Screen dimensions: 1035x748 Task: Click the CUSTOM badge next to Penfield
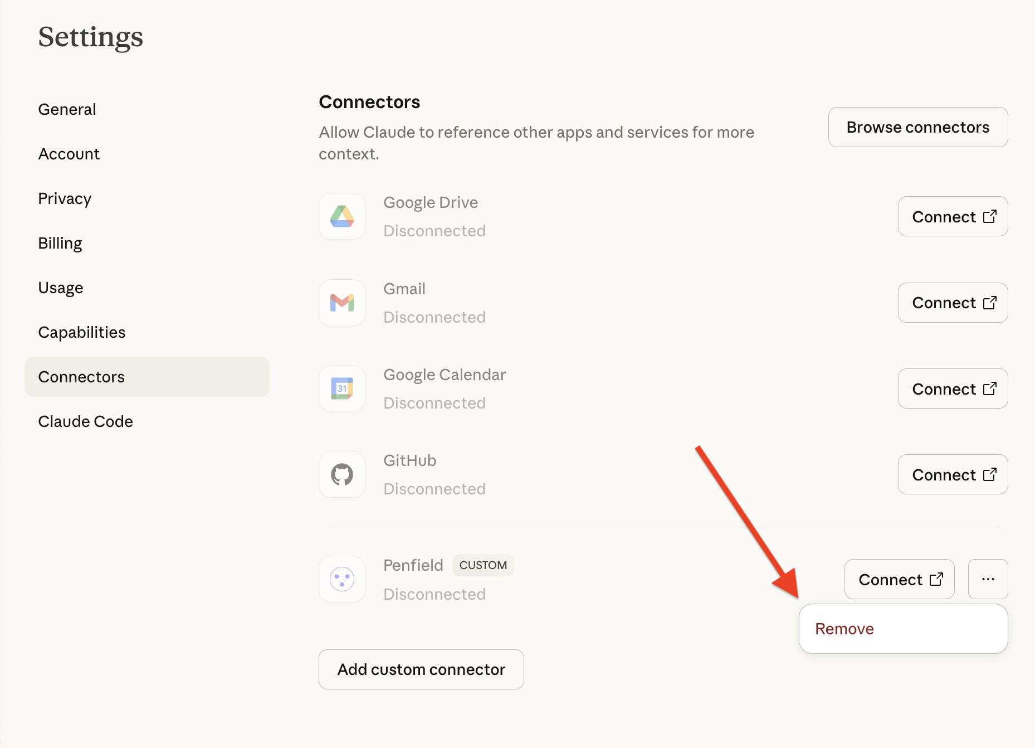(x=483, y=565)
